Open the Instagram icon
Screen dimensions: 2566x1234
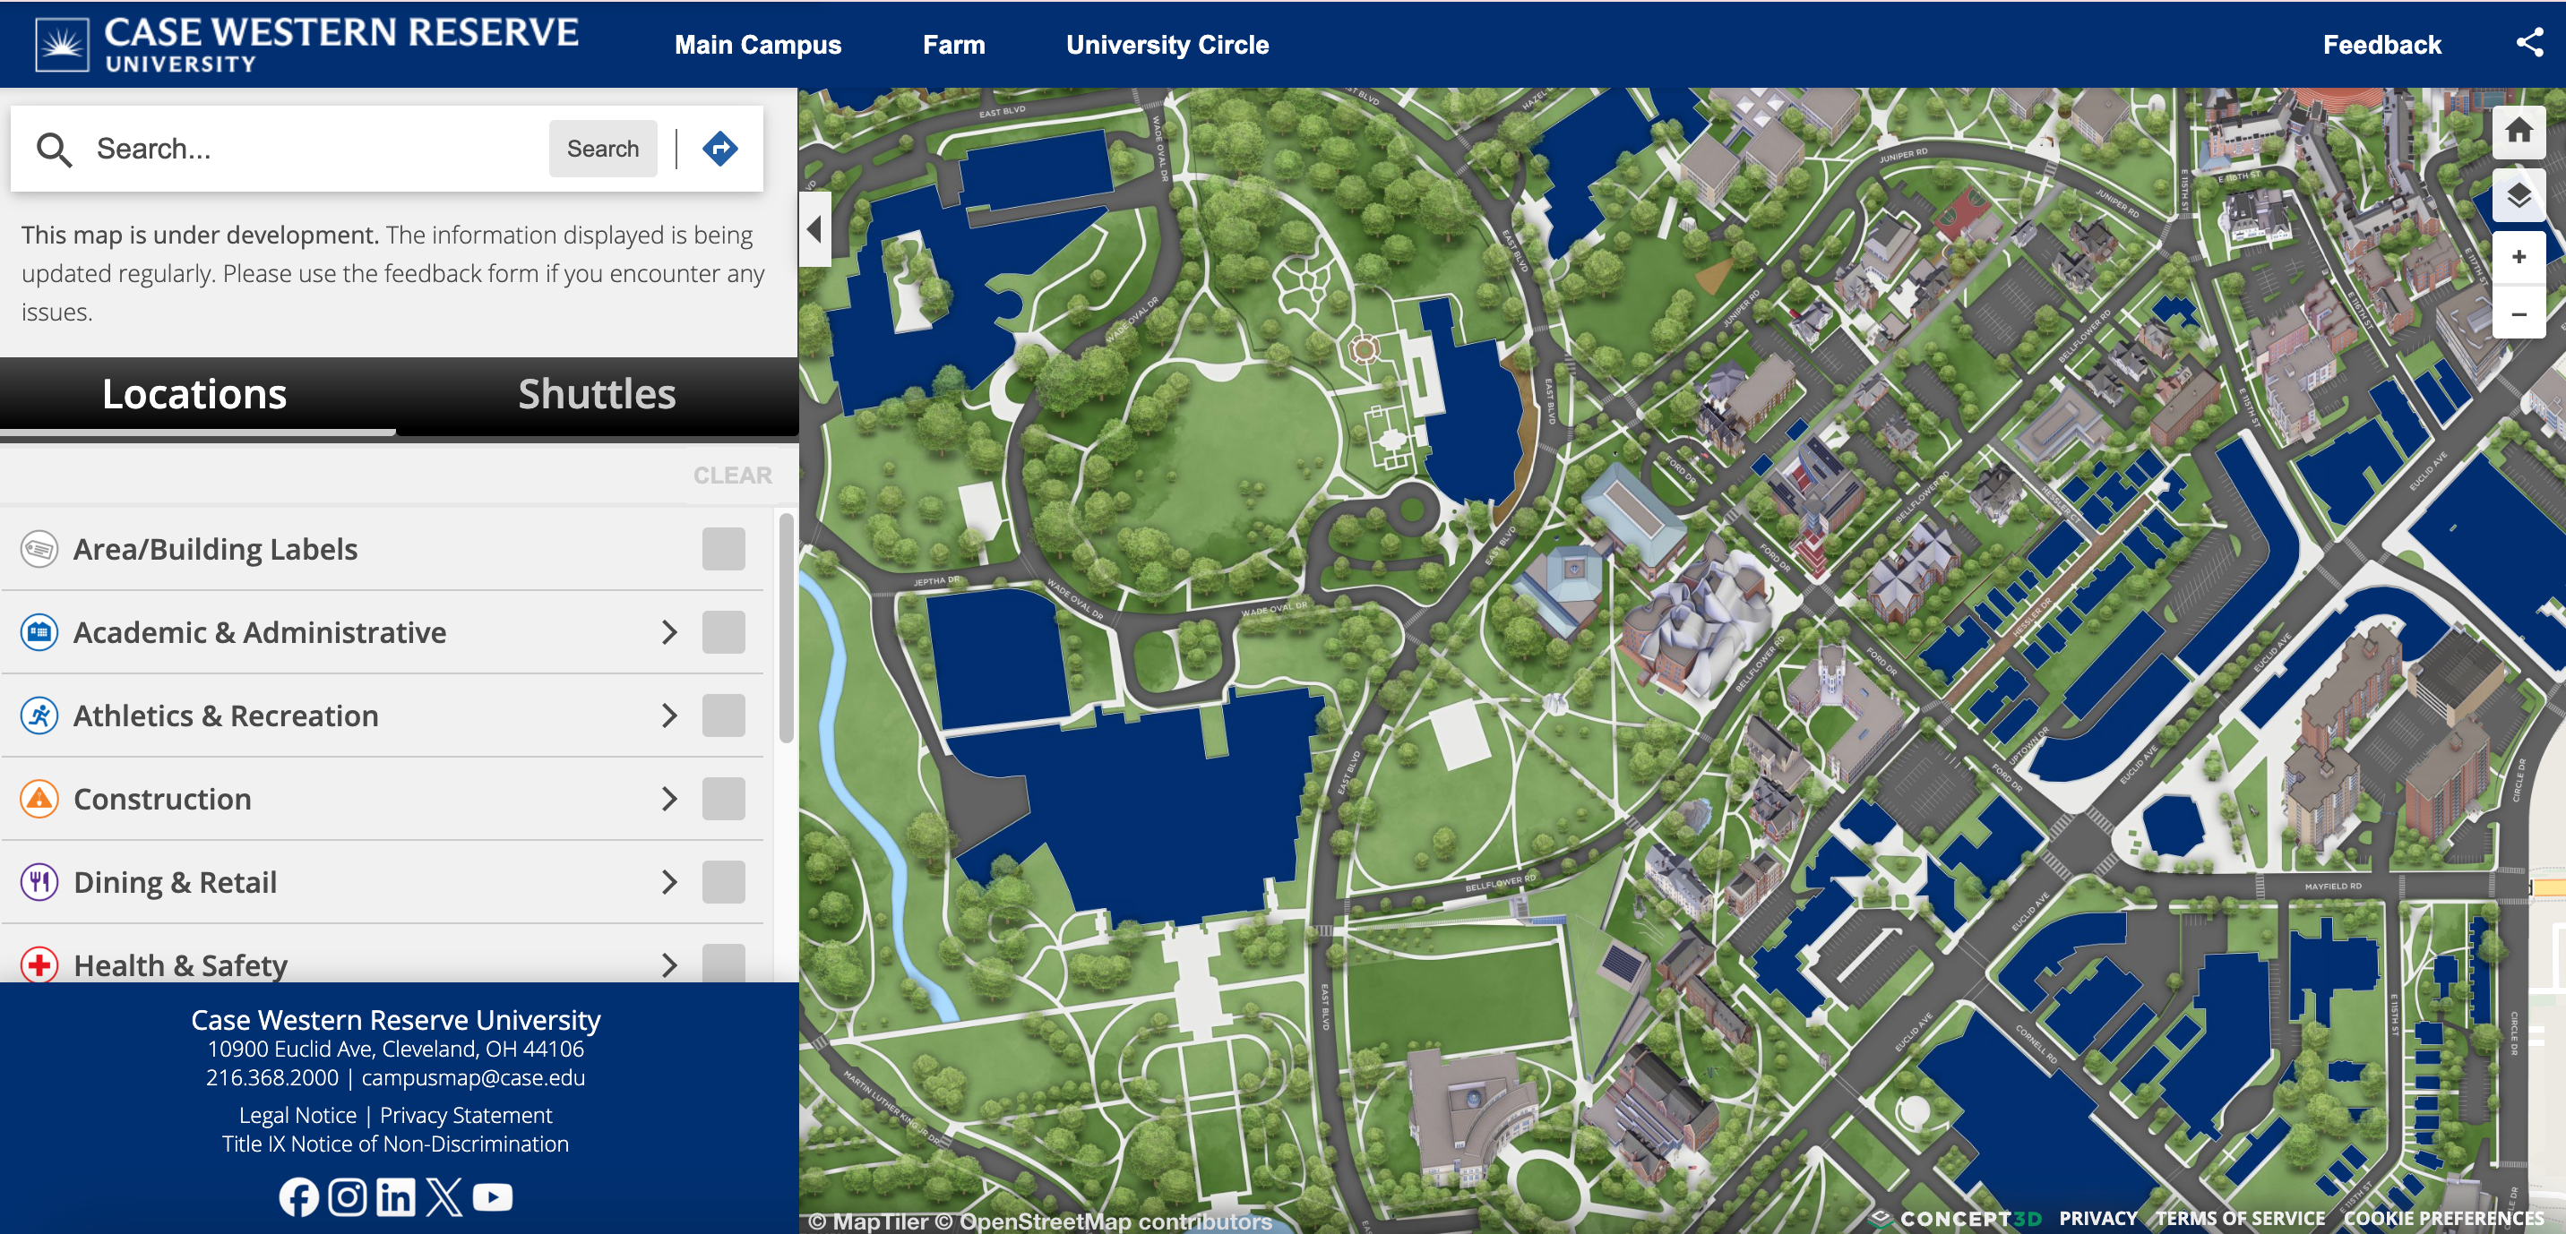(348, 1196)
